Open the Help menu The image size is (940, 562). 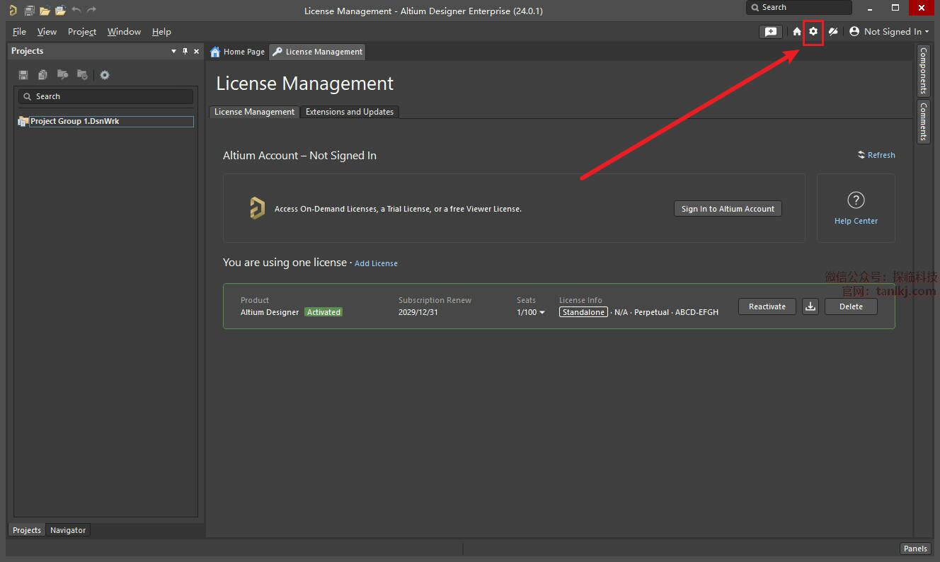(161, 32)
